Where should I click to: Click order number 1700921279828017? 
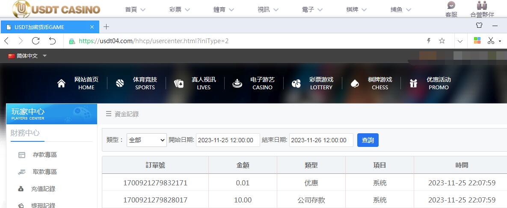(x=155, y=200)
